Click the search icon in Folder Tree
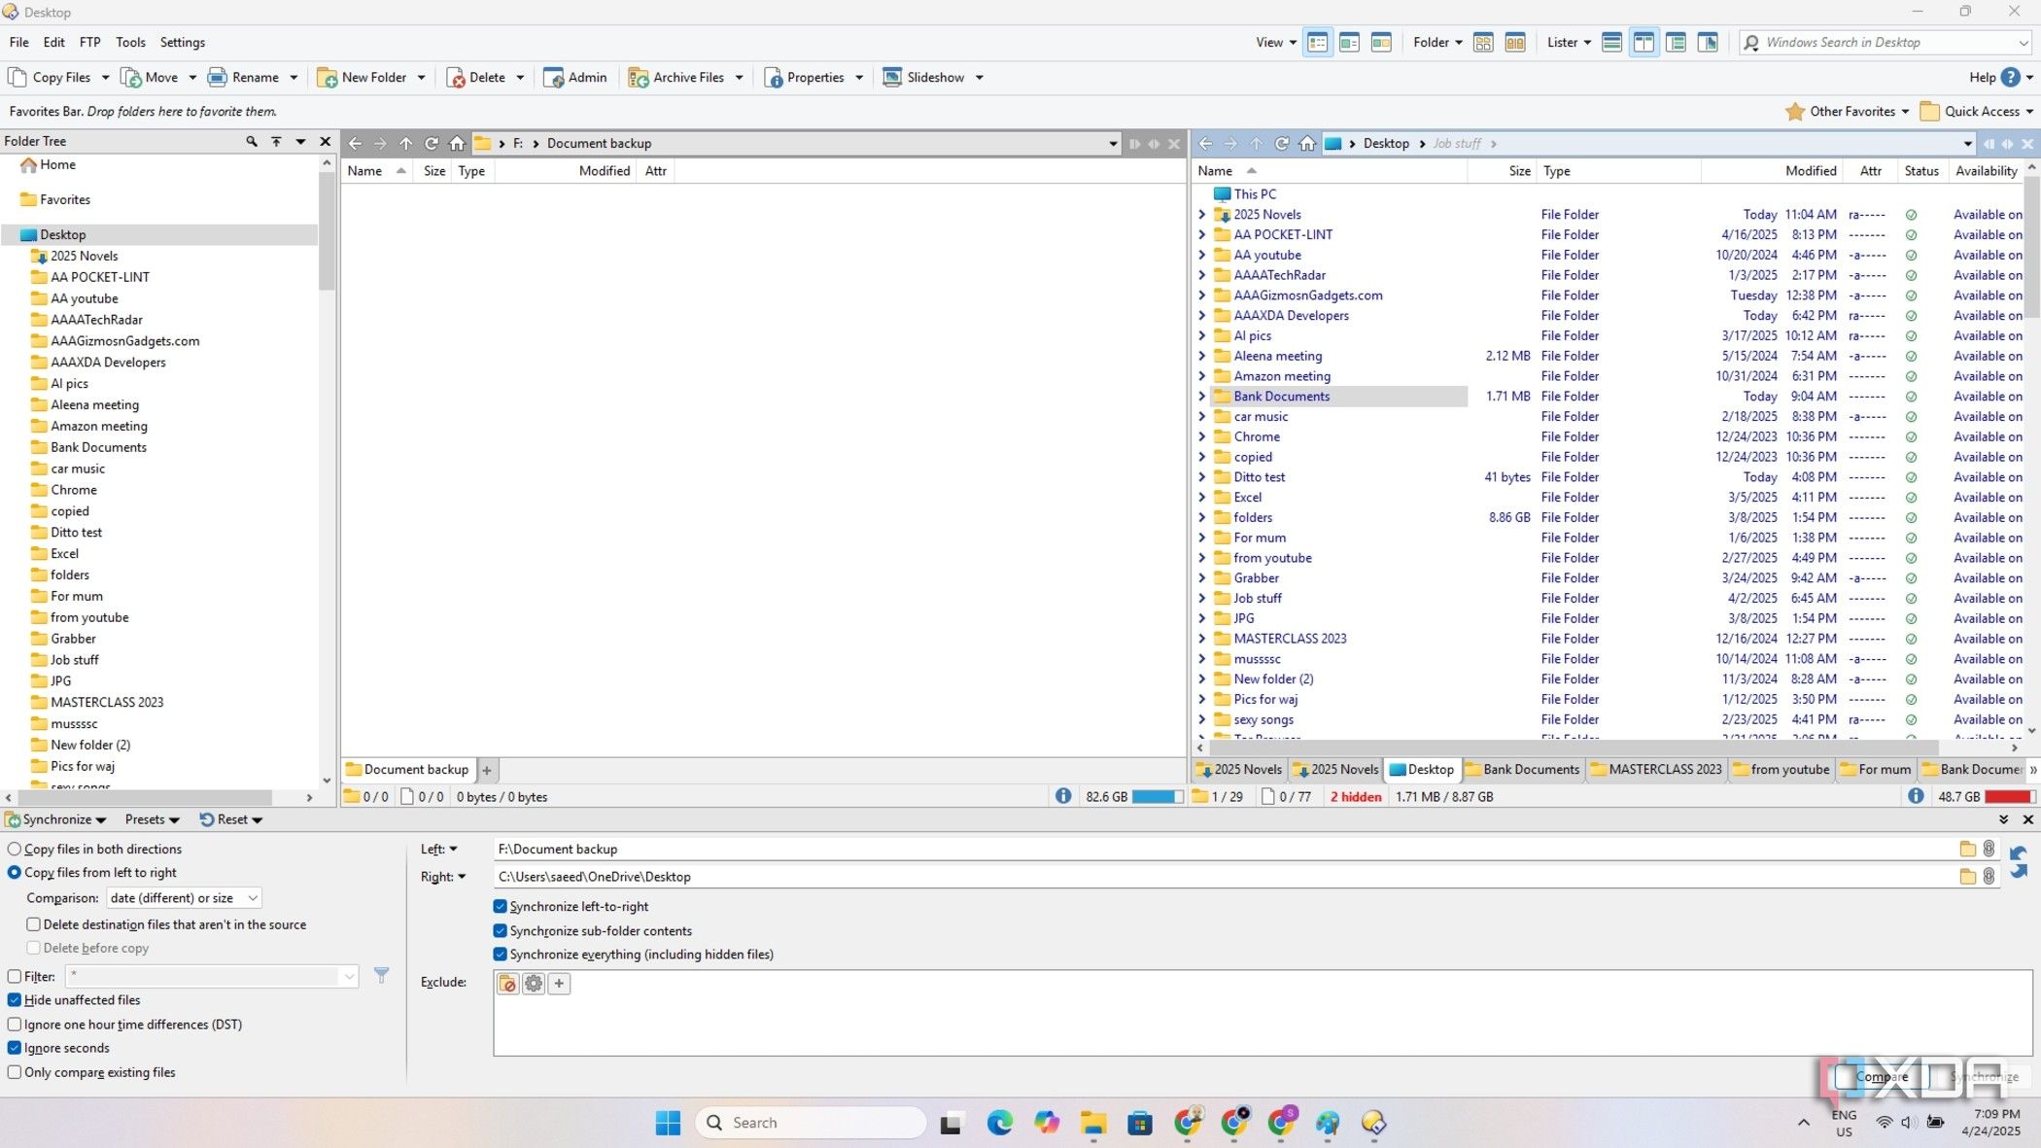The width and height of the screenshot is (2041, 1148). (252, 142)
